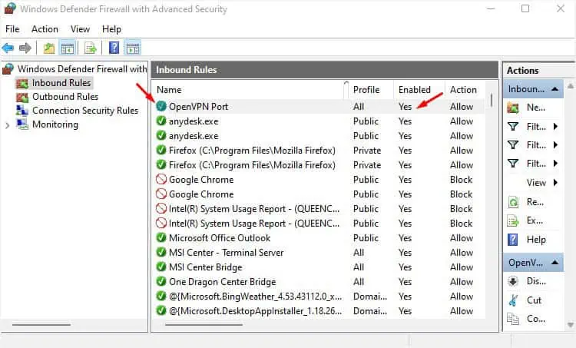Click the Refresh action icon
This screenshot has width=576, height=348.
point(514,202)
